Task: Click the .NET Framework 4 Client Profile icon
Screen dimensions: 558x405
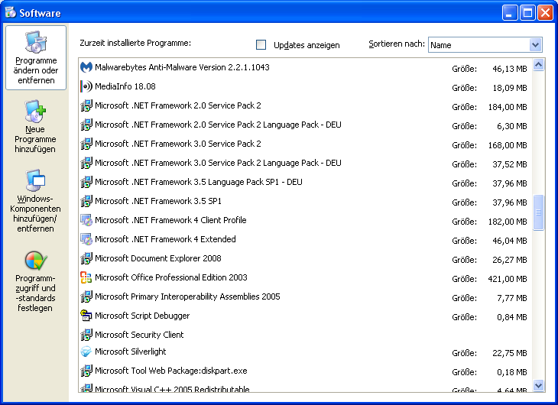Action: tap(86, 220)
